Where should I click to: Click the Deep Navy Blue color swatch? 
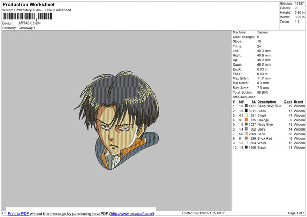pos(246,106)
